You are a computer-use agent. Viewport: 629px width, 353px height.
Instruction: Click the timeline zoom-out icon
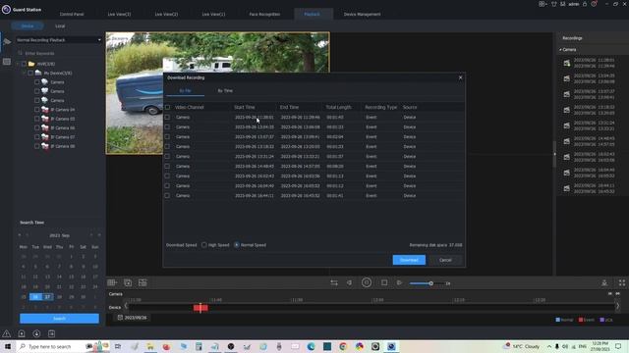point(609,294)
